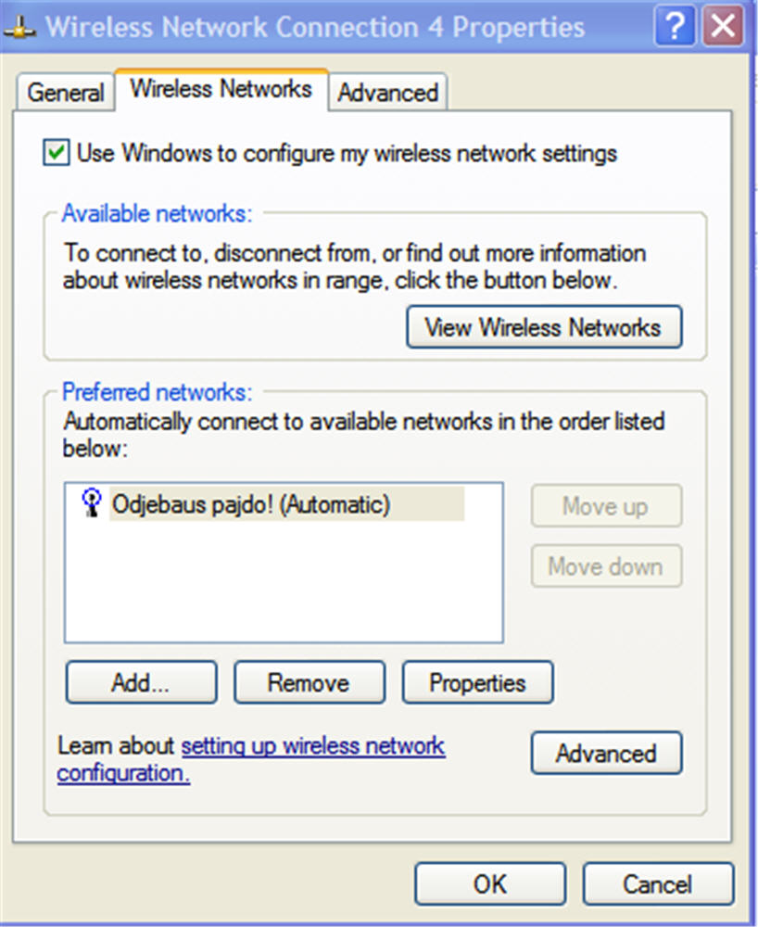Image resolution: width=758 pixels, height=927 pixels.
Task: Click the wireless antenna icon beside Odjebaus pajdo!
Action: [92, 505]
